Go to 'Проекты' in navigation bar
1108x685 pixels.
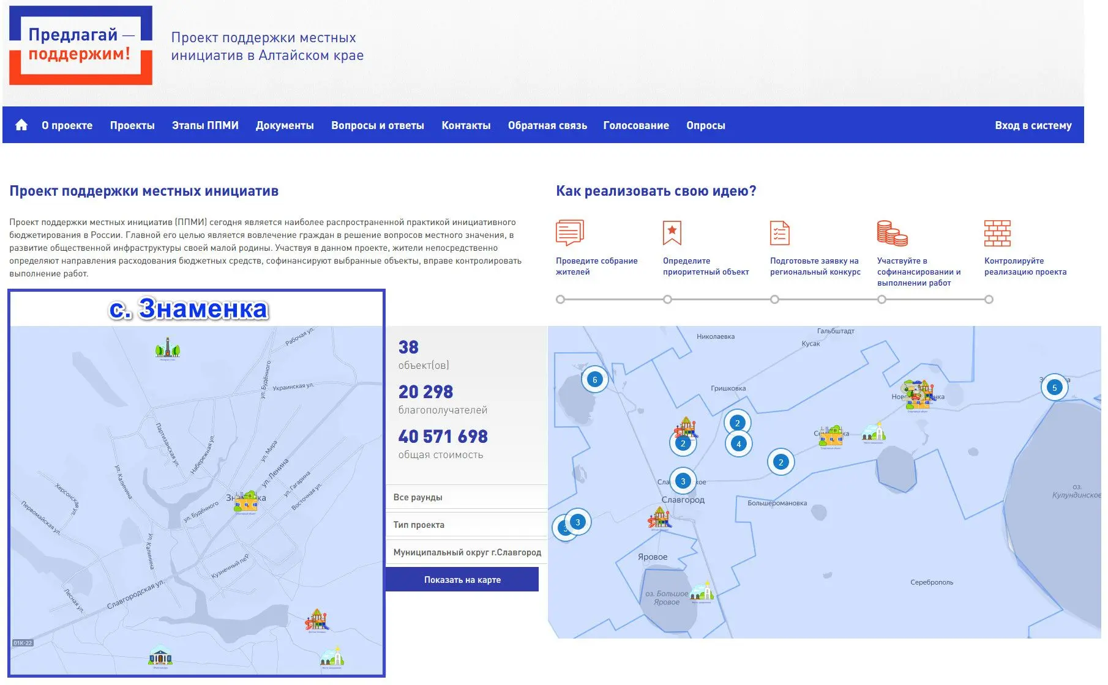click(132, 125)
